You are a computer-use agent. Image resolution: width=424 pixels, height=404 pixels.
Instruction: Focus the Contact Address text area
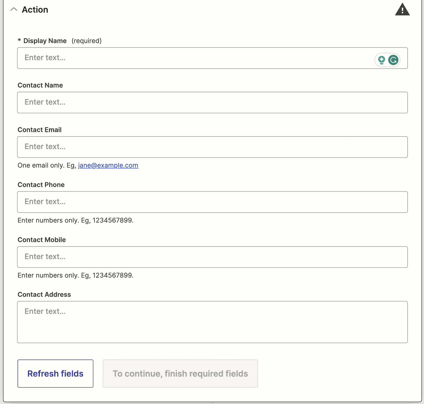tap(212, 322)
